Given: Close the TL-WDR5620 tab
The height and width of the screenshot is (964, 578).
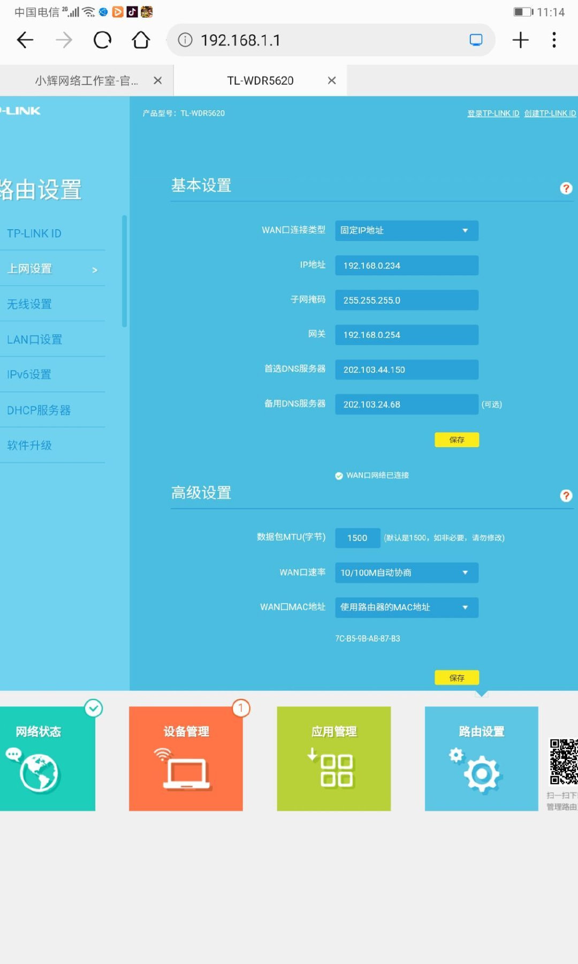Looking at the screenshot, I should click(332, 80).
